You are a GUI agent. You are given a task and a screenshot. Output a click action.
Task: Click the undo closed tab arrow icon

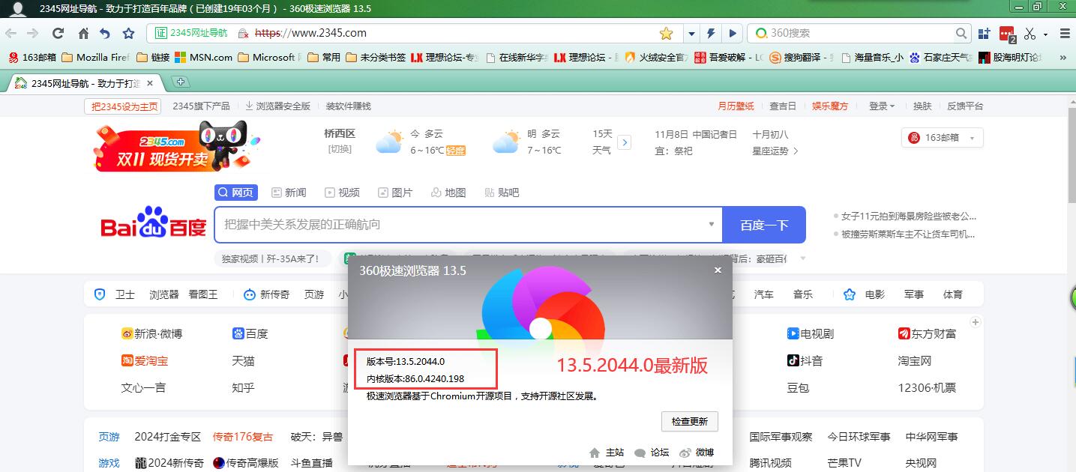tap(105, 33)
